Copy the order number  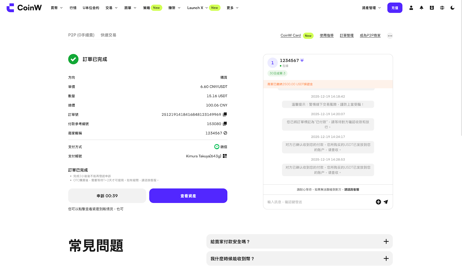[x=225, y=114]
